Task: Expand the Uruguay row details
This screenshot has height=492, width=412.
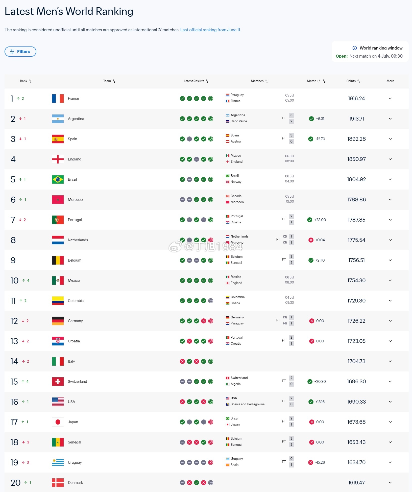Action: tap(390, 462)
